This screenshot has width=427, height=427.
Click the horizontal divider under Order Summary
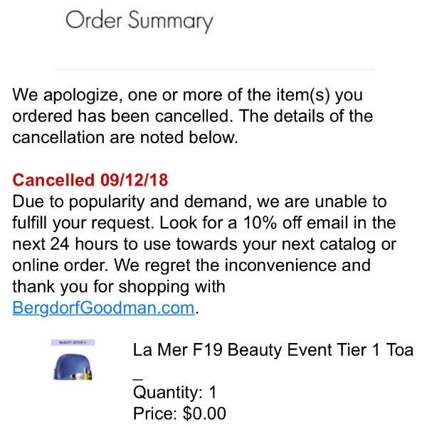pyautogui.click(x=213, y=69)
